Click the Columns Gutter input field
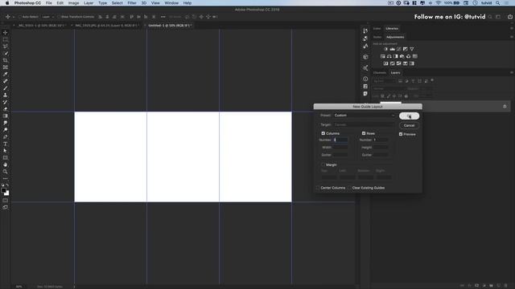The height and width of the screenshot is (289, 515). [x=340, y=155]
